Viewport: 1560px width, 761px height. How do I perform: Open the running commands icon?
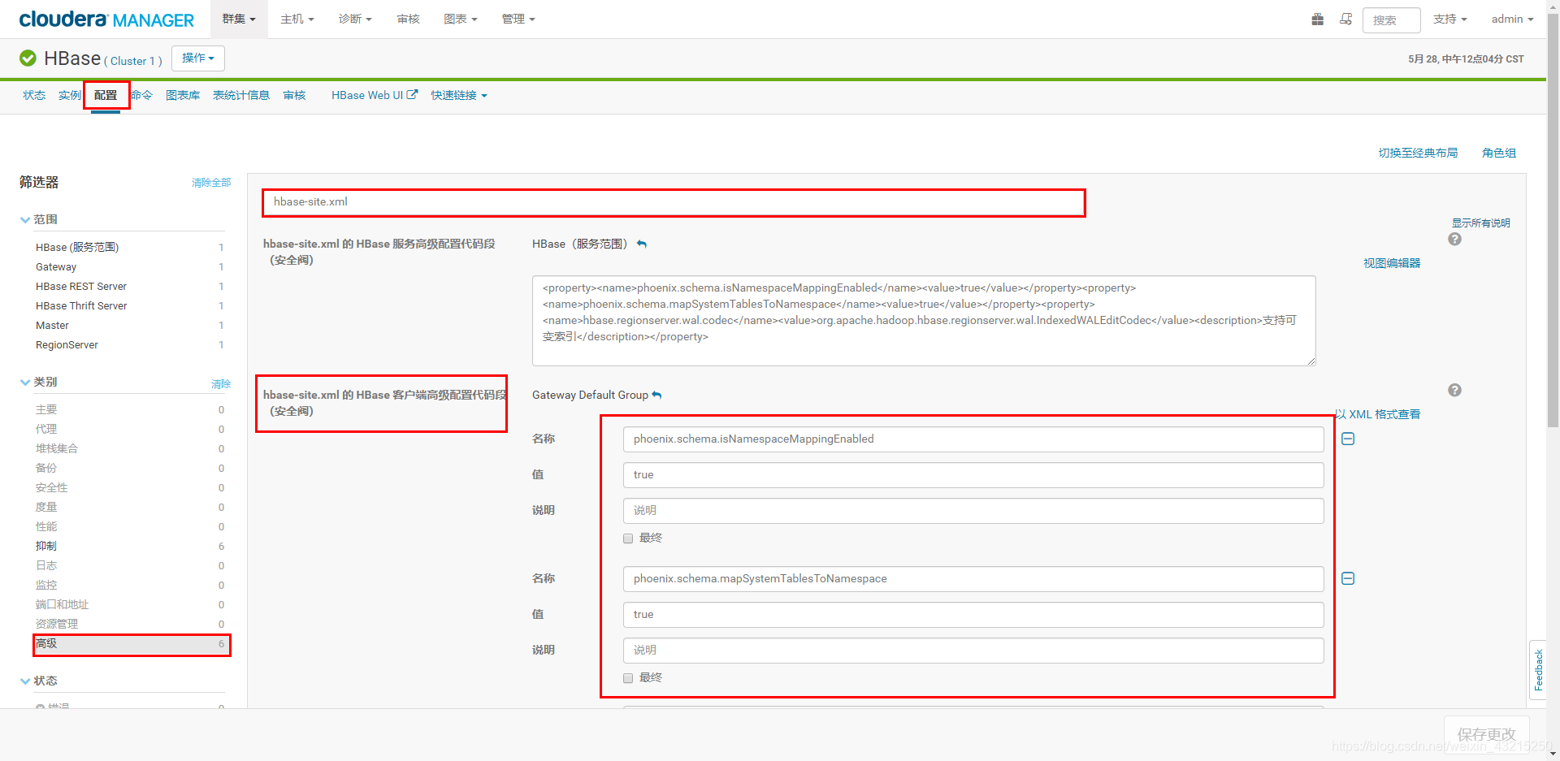(1345, 19)
